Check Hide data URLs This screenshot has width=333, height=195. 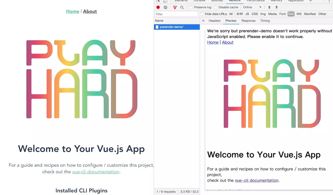202,14
